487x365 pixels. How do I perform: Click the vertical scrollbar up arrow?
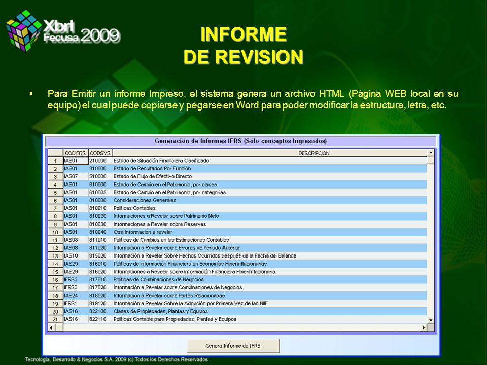(x=431, y=153)
